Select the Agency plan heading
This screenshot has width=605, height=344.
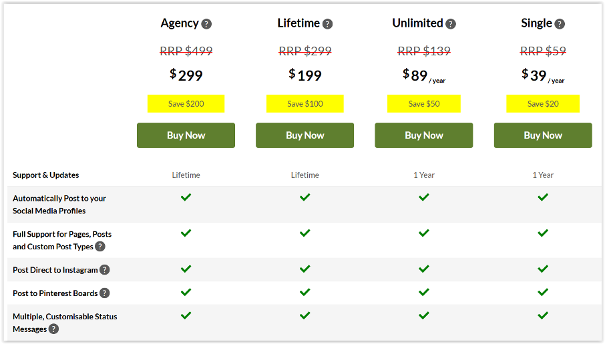(x=180, y=23)
